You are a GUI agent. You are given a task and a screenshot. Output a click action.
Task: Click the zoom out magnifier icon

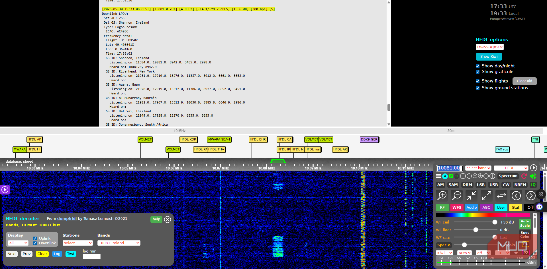[457, 195]
